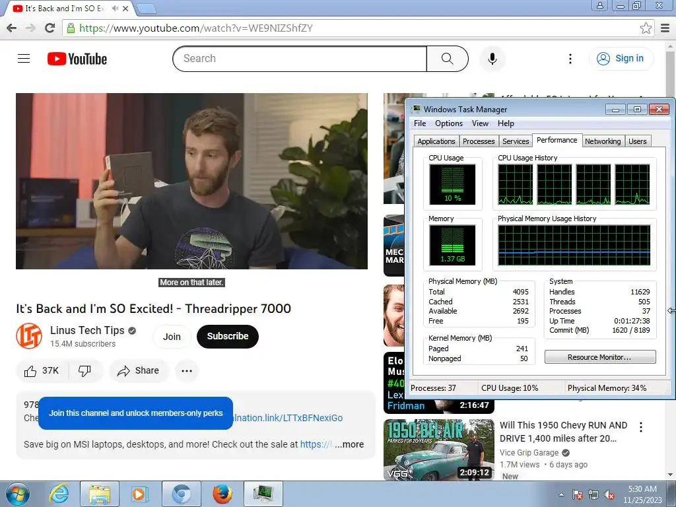Screen dimensions: 676x507
Task: Like the video (37K)
Action: [42, 371]
